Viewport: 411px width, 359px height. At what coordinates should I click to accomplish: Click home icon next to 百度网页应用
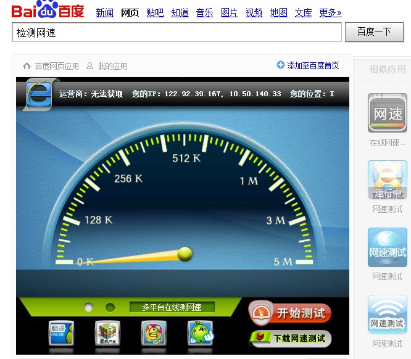pyautogui.click(x=27, y=66)
